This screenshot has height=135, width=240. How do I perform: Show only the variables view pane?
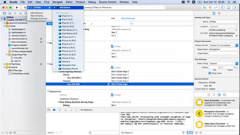(x=188, y=133)
